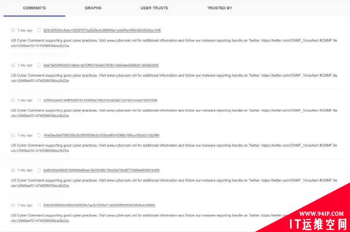Click file icon next to hash 8ee7da59
Viewport: 350px width, 232px height.
coord(39,65)
